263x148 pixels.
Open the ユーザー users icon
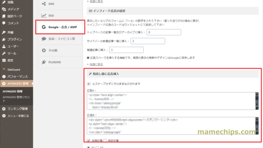(4, 46)
